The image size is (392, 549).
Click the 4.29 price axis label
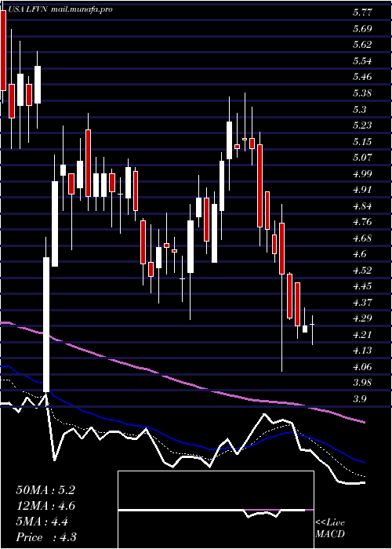pos(362,318)
